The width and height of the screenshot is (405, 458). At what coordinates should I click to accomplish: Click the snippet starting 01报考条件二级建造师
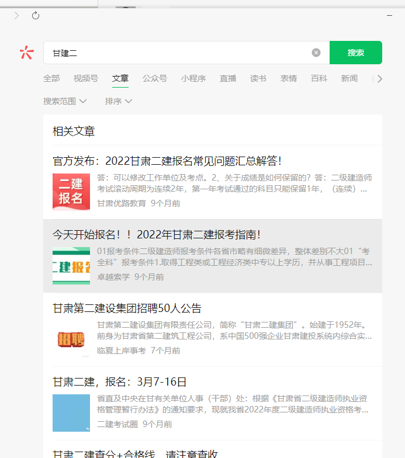(x=234, y=257)
